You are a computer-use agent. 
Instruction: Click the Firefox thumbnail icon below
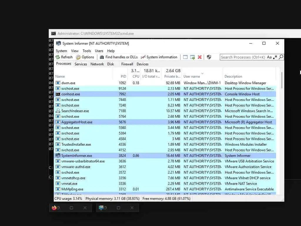(54, 208)
